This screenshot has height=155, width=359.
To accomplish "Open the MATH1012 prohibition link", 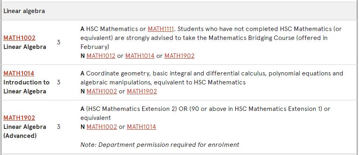I will (x=101, y=55).
